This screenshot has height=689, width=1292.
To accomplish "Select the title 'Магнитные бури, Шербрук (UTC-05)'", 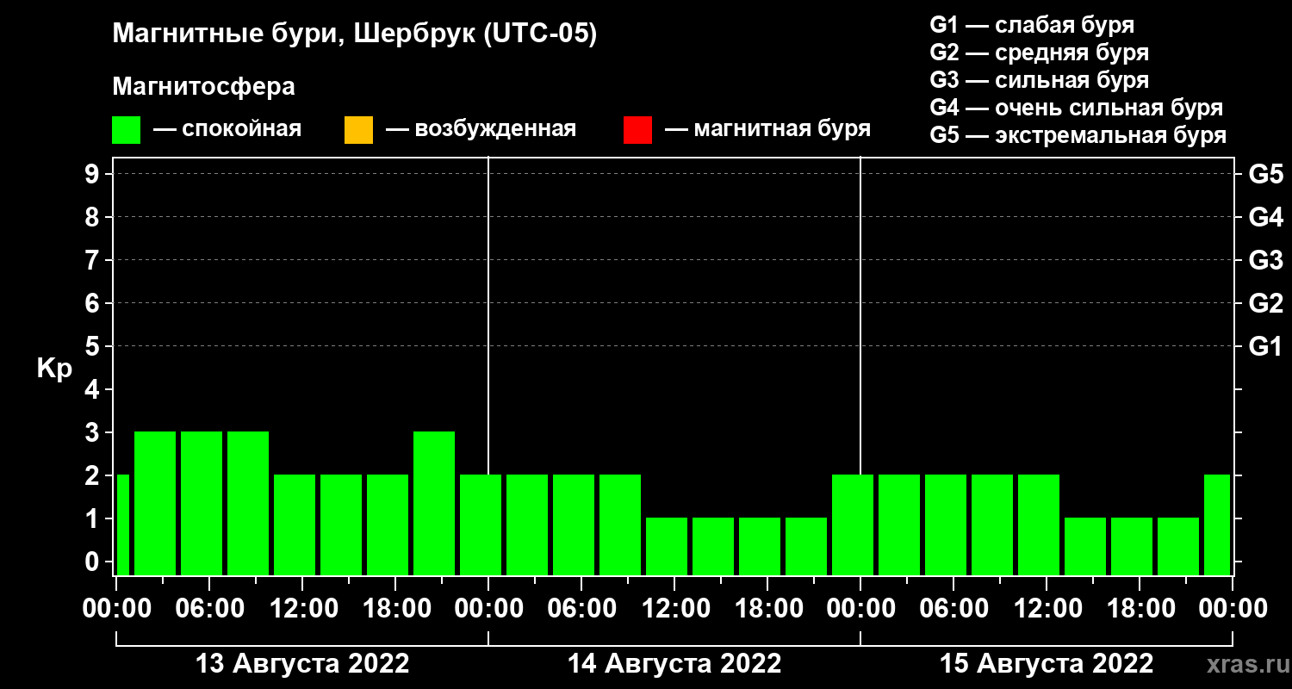I will click(355, 34).
